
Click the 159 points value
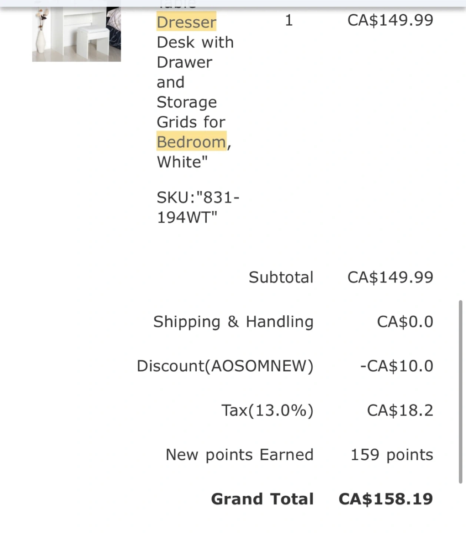coord(392,455)
